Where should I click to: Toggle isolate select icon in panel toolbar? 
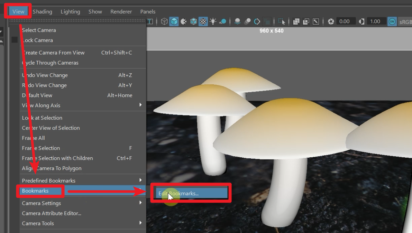click(x=282, y=21)
